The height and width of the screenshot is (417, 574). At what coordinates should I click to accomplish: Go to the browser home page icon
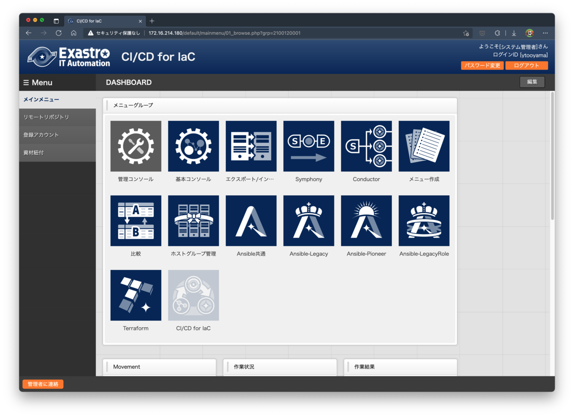click(x=74, y=33)
